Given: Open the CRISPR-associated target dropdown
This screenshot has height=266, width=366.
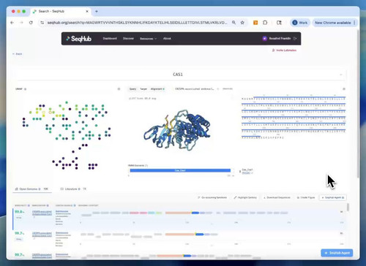Looking at the screenshot, I should pos(197,89).
